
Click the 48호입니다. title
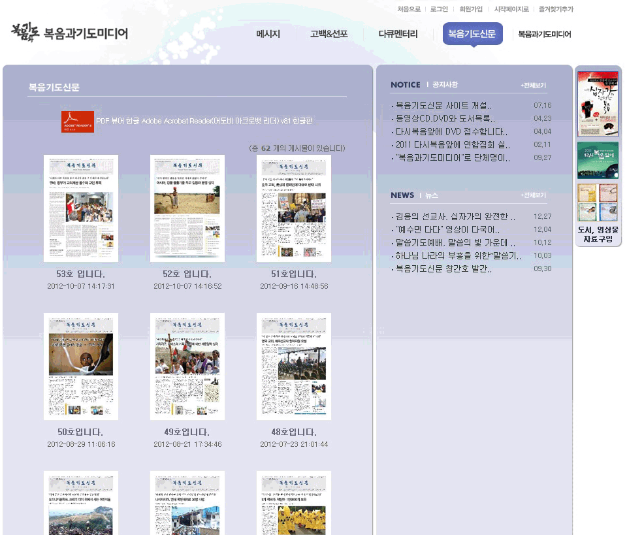294,432
